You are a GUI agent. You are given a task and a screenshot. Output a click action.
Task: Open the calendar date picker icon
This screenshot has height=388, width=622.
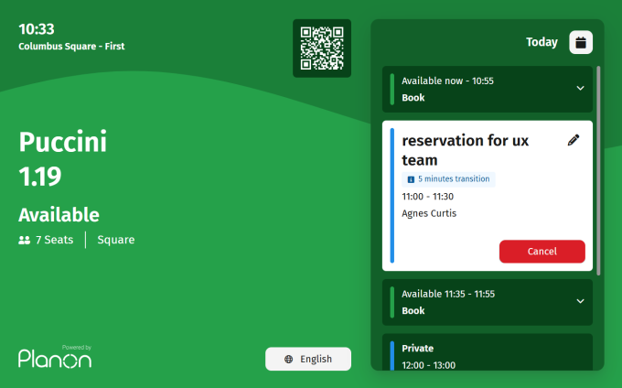coord(581,42)
